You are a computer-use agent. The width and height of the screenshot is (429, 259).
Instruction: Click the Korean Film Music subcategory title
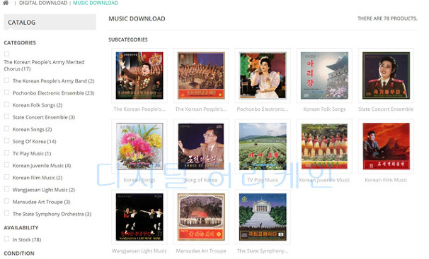[x=386, y=180]
